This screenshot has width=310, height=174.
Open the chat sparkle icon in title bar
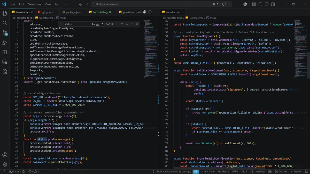[x=224, y=4]
